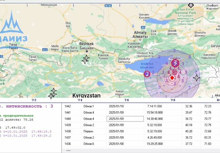Select the circled intensity 2 marker by Issyk Kul

[147, 74]
